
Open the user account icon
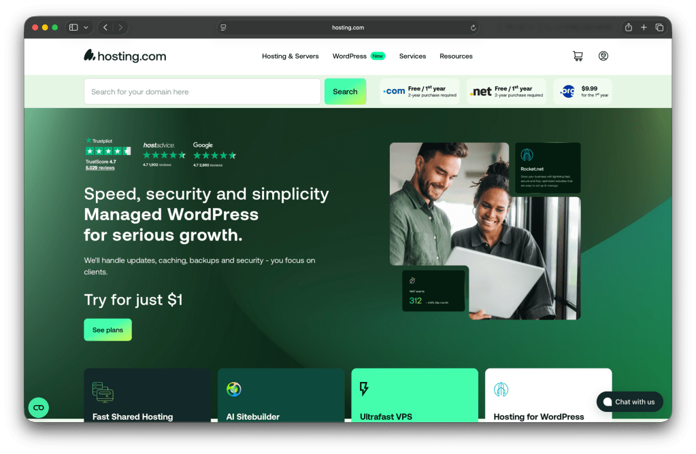603,56
